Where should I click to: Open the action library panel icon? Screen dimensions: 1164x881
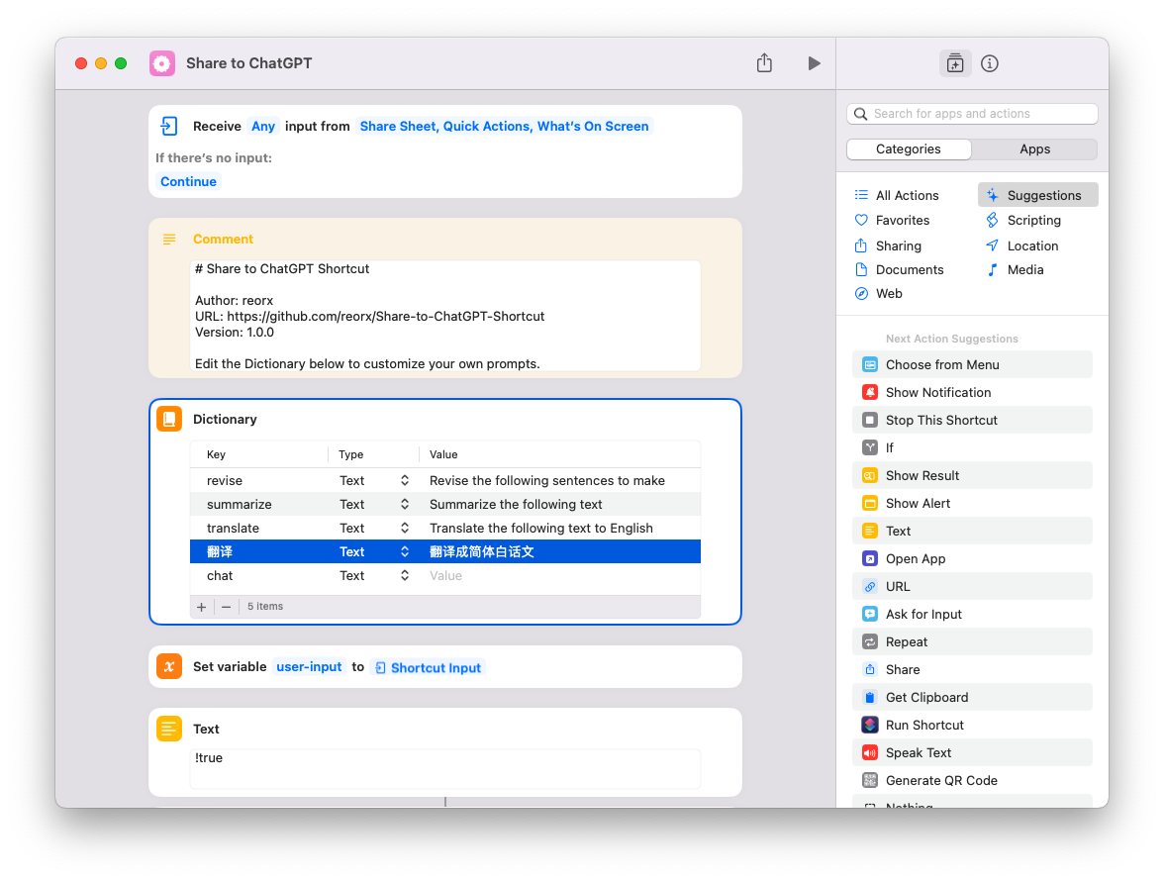pyautogui.click(x=954, y=63)
